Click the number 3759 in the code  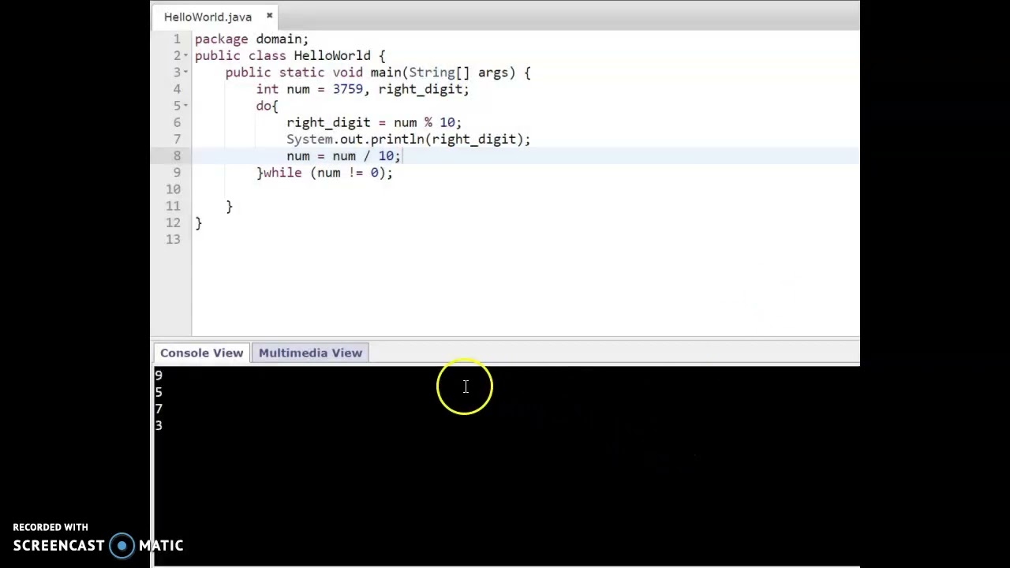[x=347, y=89]
